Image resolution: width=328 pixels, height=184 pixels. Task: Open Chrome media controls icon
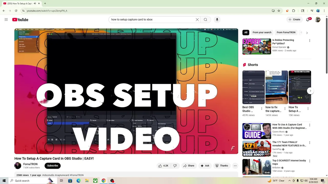(x=312, y=11)
